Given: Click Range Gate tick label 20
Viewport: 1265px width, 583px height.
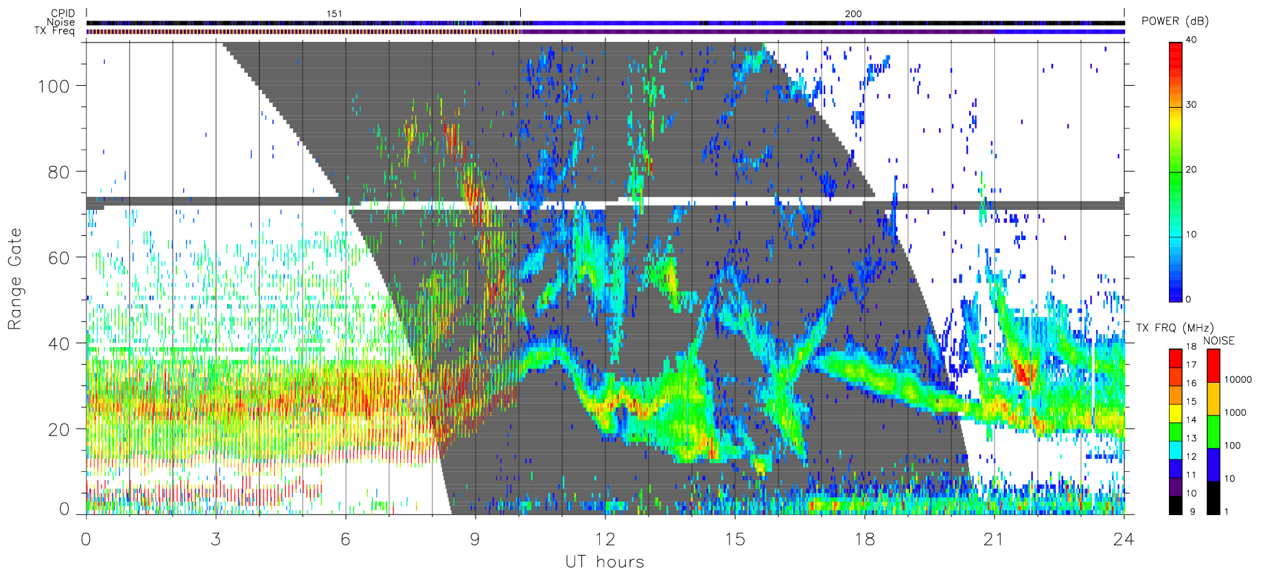Looking at the screenshot, I should [59, 429].
